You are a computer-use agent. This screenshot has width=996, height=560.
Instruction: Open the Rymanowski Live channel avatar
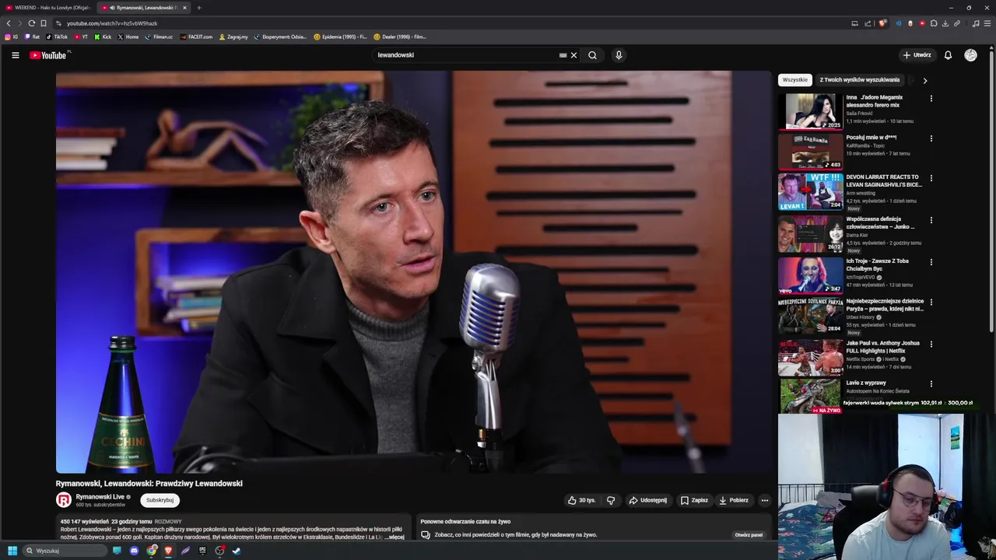coord(64,500)
